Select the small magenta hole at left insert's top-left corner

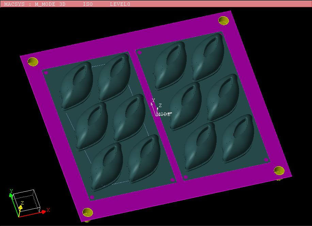click(x=46, y=72)
